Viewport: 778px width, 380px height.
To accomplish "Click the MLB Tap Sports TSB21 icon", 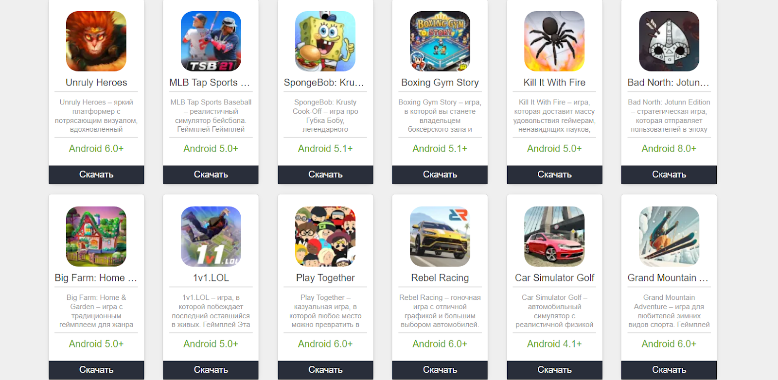I will coord(211,41).
